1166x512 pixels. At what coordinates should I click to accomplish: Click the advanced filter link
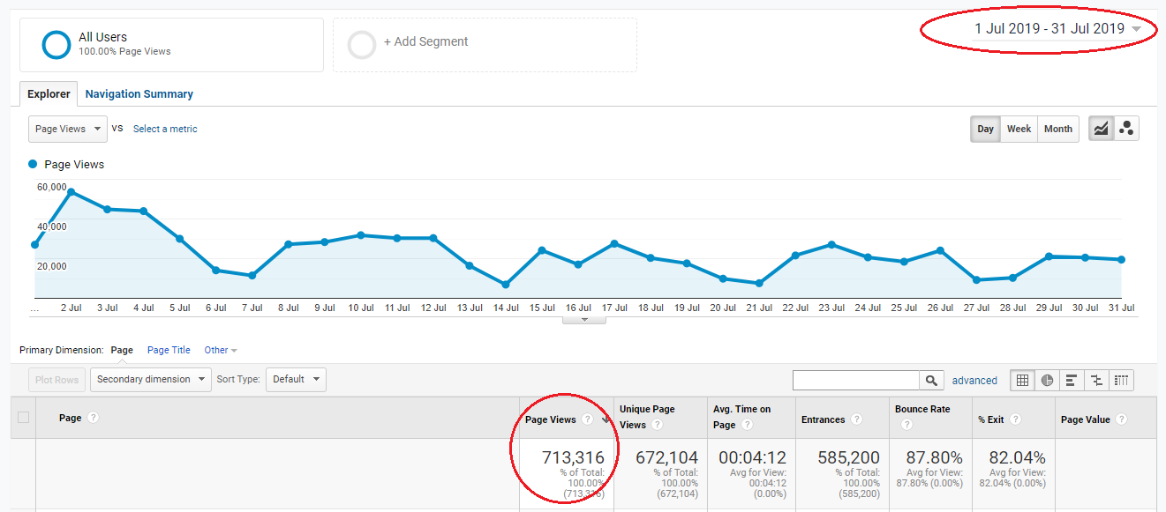974,381
